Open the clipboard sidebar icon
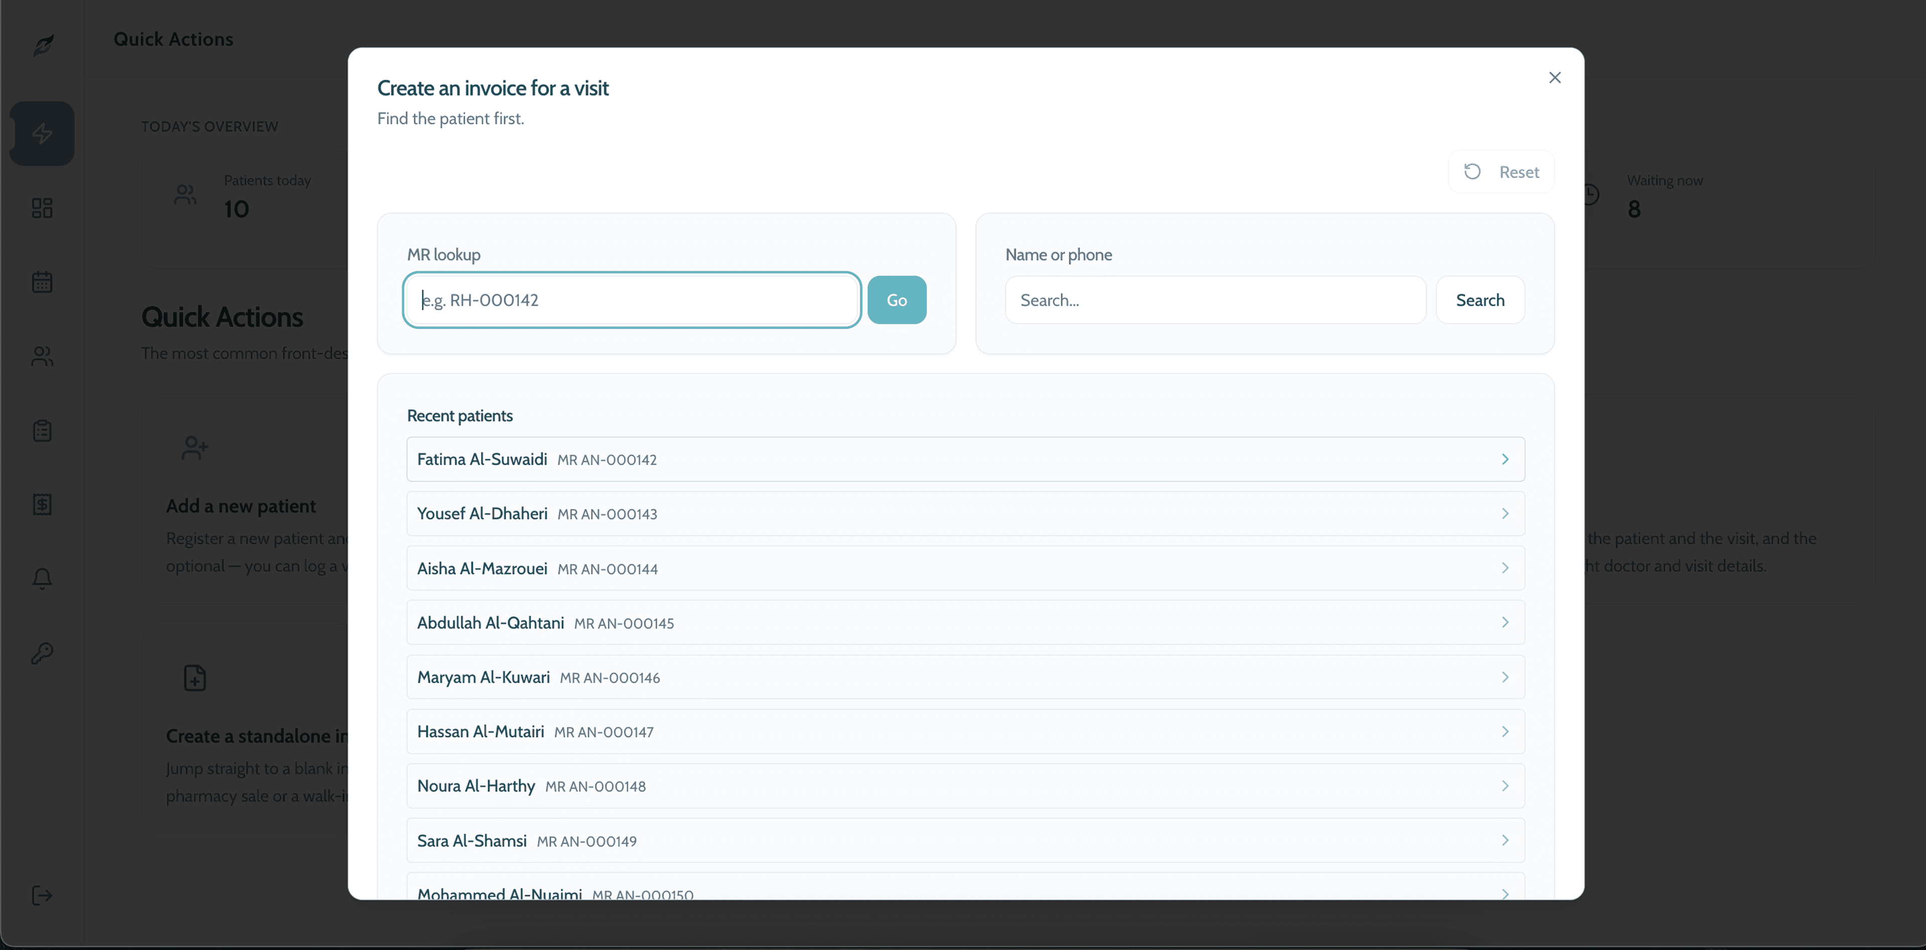This screenshot has width=1926, height=950. pyautogui.click(x=42, y=431)
